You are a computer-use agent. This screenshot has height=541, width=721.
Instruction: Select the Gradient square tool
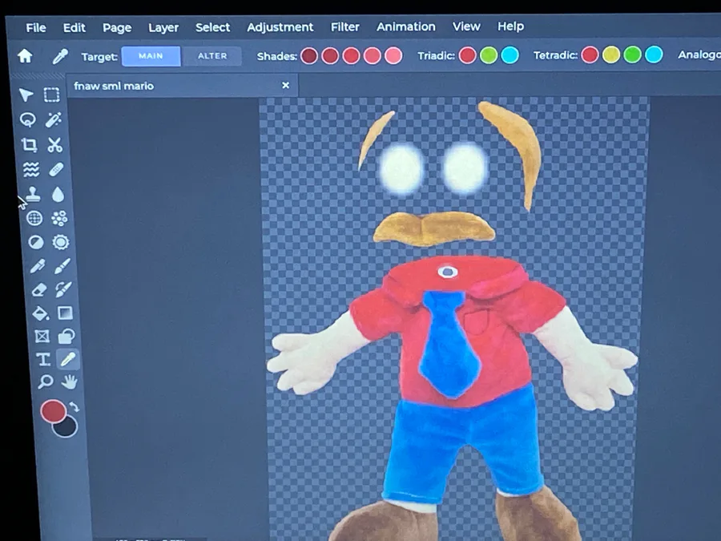tap(65, 313)
